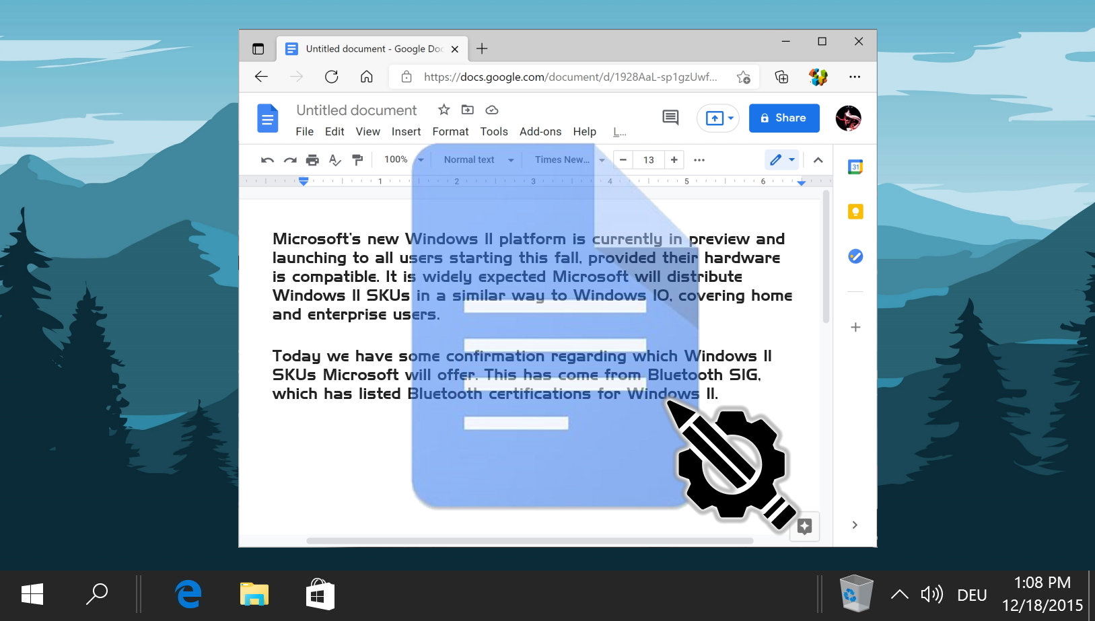Open the present to meeting dropdown

pyautogui.click(x=718, y=118)
